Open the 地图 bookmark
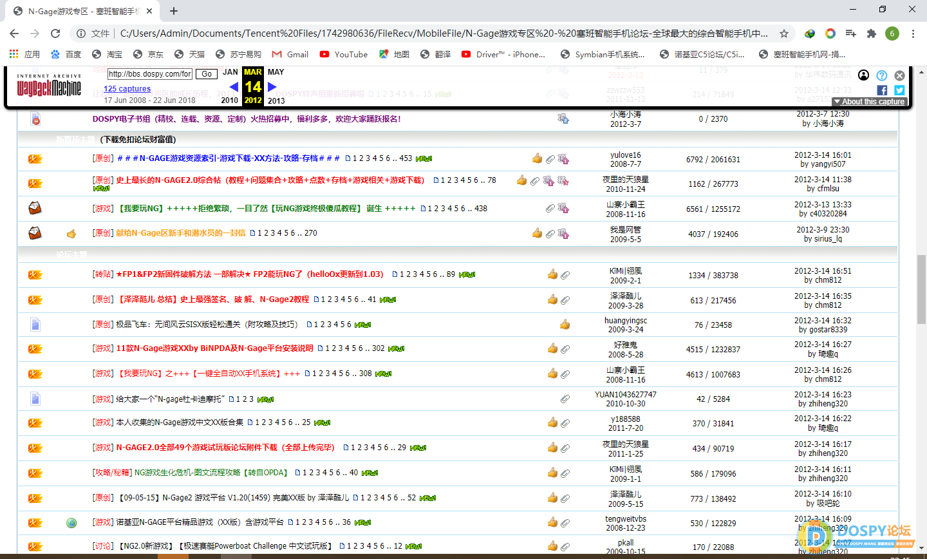This screenshot has width=927, height=559. [395, 54]
